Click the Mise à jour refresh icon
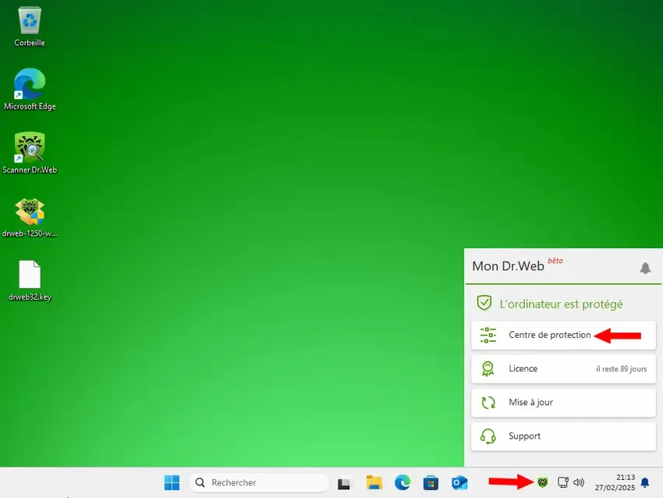Viewport: 663px width, 498px height. pyautogui.click(x=488, y=402)
